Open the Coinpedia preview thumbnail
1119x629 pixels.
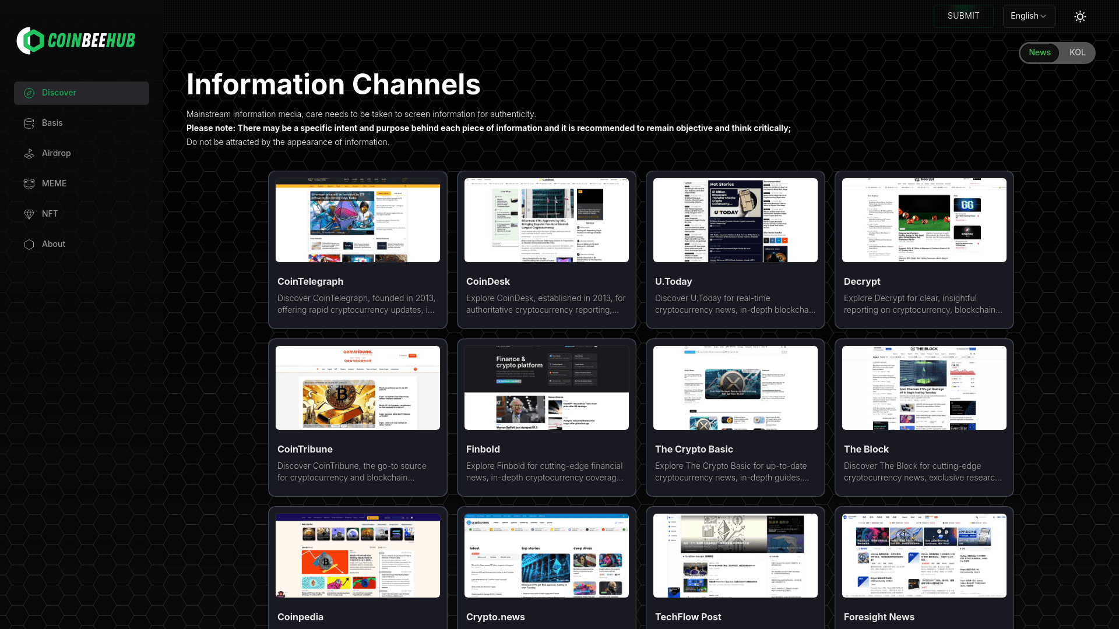point(358,556)
